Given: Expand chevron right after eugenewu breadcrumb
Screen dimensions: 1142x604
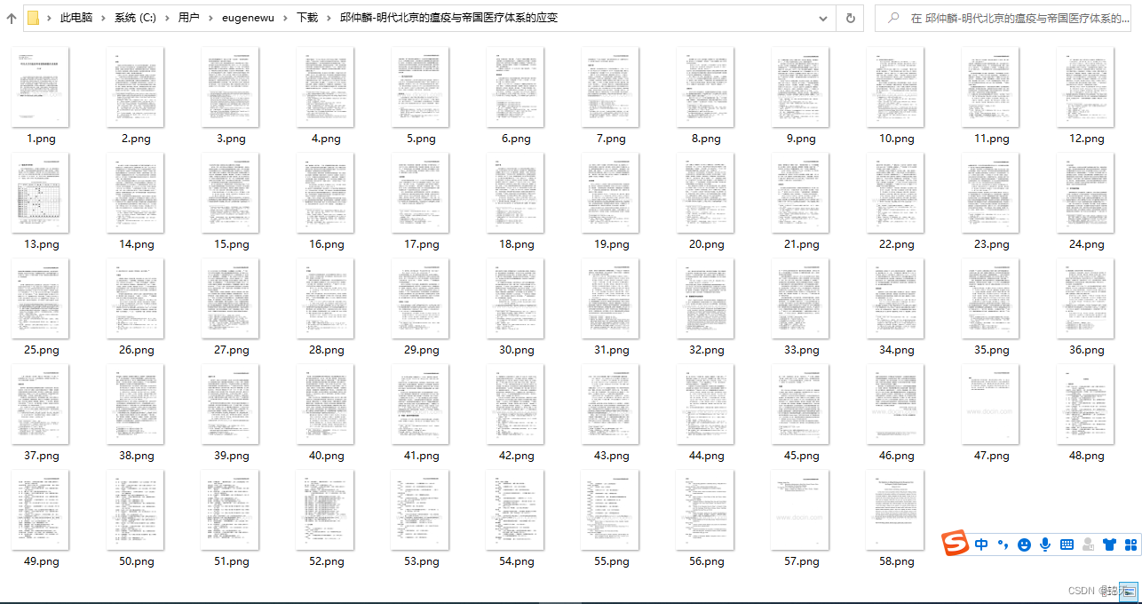Looking at the screenshot, I should pos(285,18).
